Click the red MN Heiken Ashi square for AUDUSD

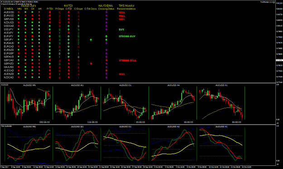(x=19, y=12)
